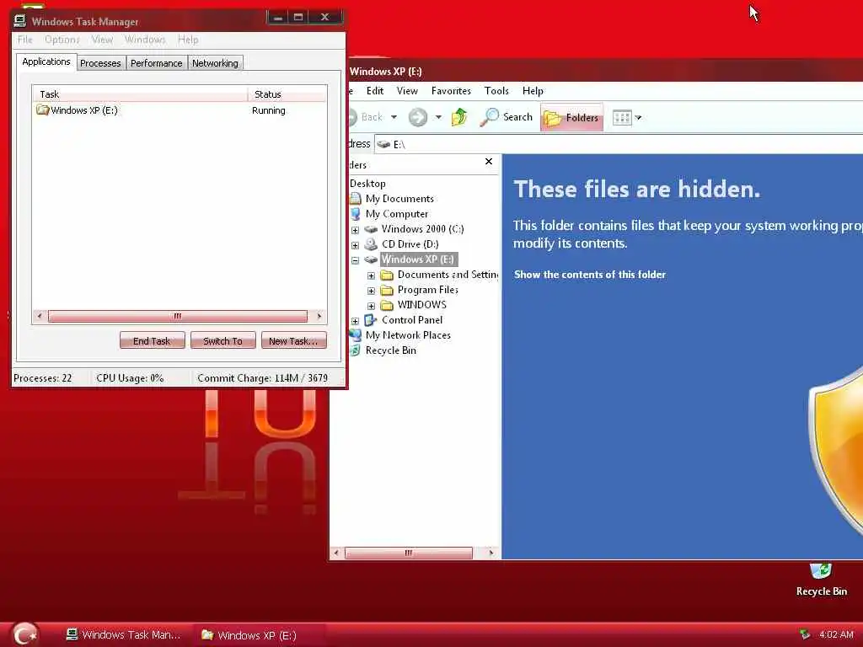
Task: Click task list horizontal scrollbar thumb
Action: point(177,317)
